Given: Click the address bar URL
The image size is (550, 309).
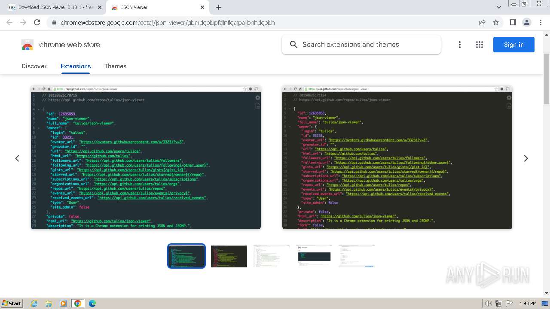Looking at the screenshot, I should pyautogui.click(x=168, y=22).
